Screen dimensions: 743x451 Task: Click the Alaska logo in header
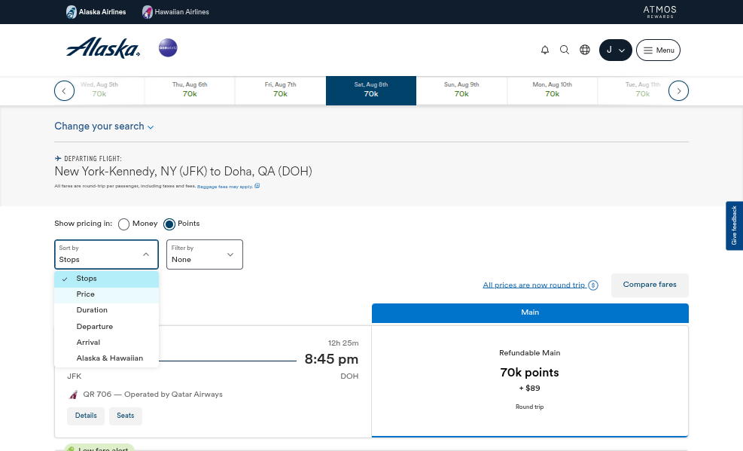(x=103, y=48)
